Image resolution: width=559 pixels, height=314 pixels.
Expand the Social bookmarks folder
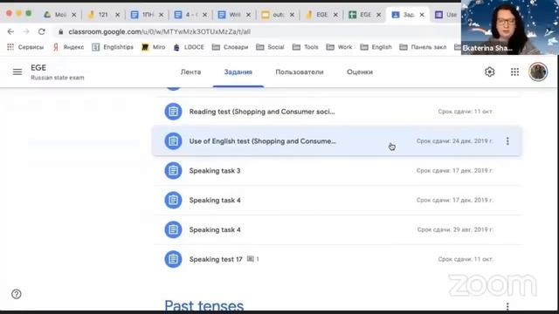(270, 47)
